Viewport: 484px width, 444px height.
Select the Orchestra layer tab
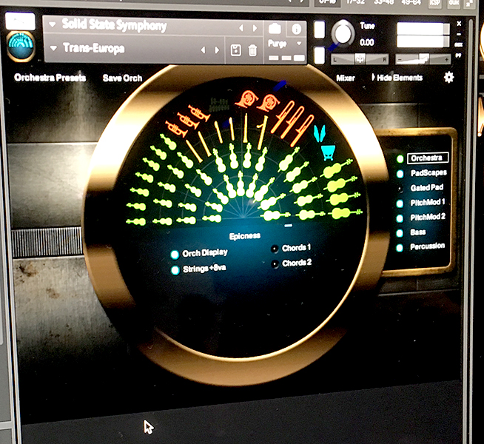pos(427,158)
